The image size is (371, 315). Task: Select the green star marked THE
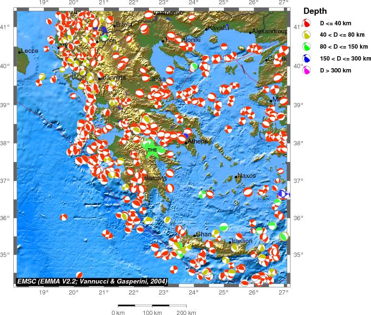(152, 149)
